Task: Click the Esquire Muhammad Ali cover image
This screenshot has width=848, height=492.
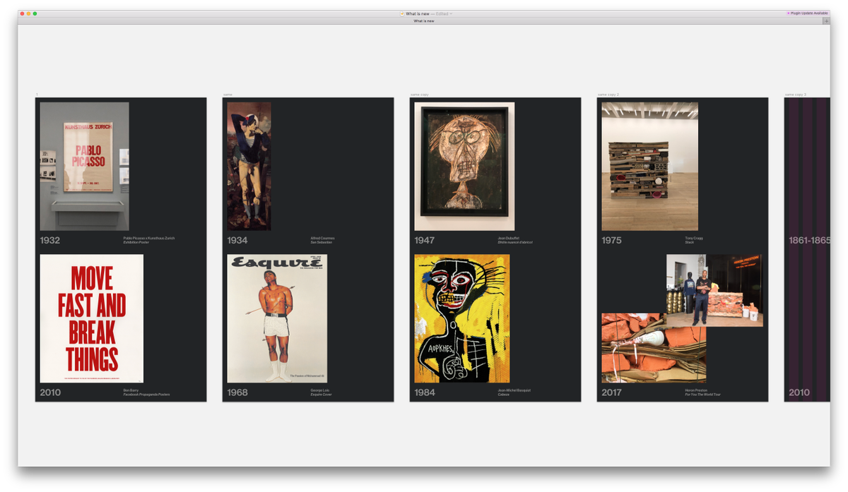Action: 278,318
